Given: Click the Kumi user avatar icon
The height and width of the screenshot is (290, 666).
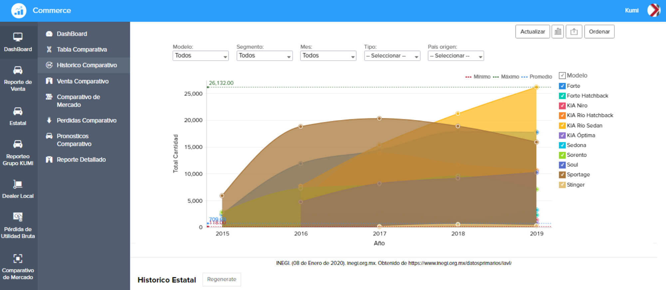Looking at the screenshot, I should click(x=653, y=10).
